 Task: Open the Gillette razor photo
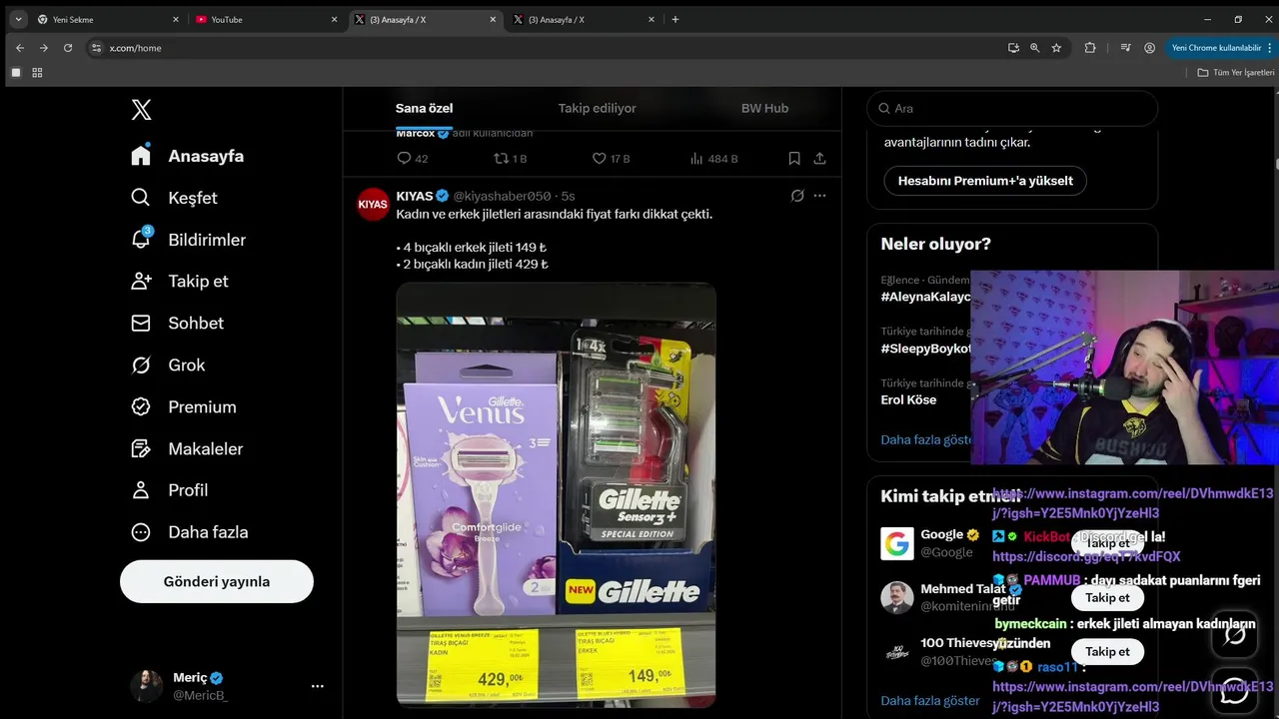[x=556, y=495]
